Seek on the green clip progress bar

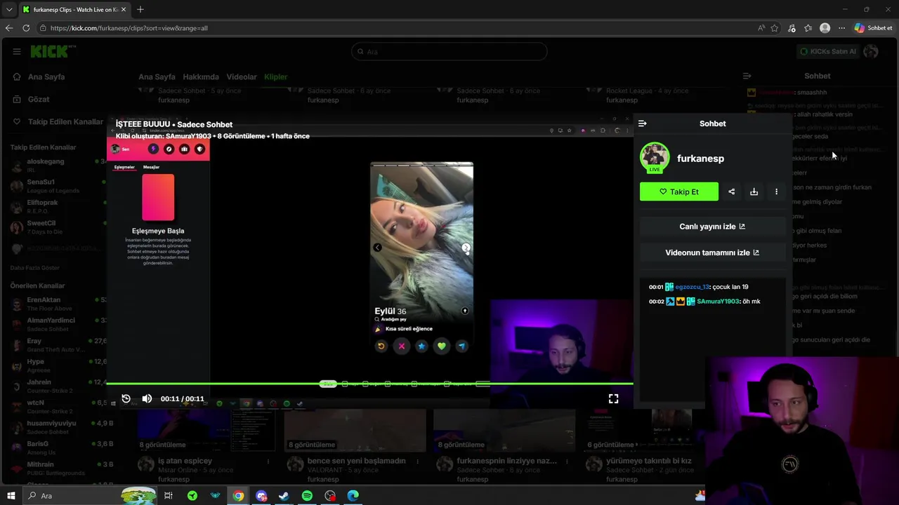pos(369,384)
